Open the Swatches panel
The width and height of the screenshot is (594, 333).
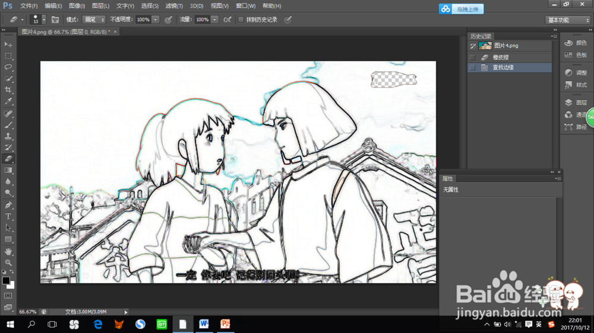(x=576, y=55)
